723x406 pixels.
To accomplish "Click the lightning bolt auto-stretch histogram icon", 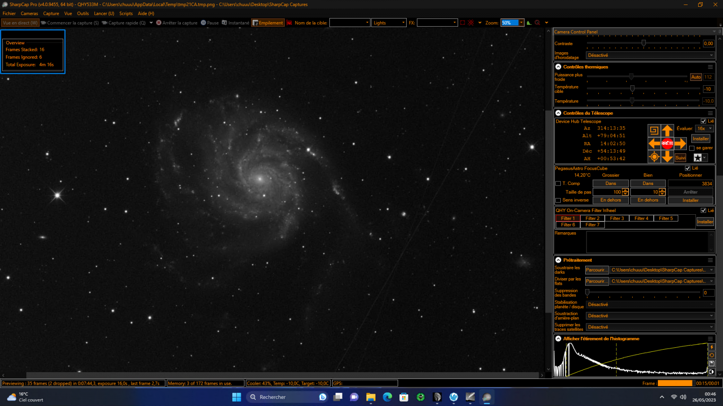I will 711,347.
